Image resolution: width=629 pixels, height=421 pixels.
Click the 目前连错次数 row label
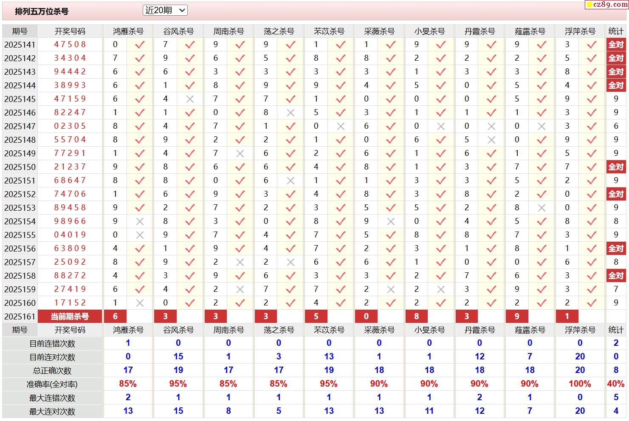pos(52,344)
